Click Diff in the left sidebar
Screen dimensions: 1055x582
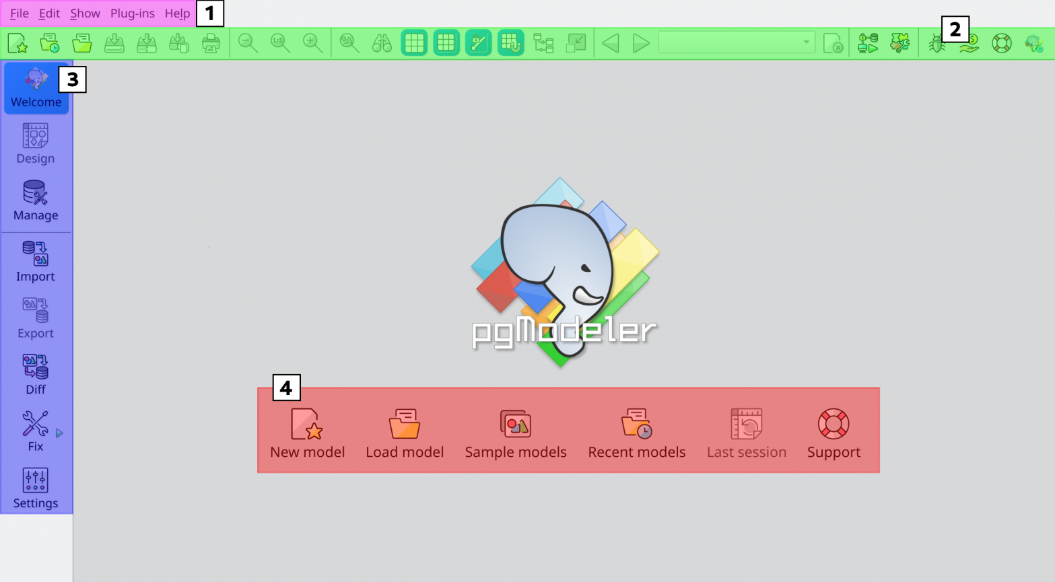[x=36, y=375]
